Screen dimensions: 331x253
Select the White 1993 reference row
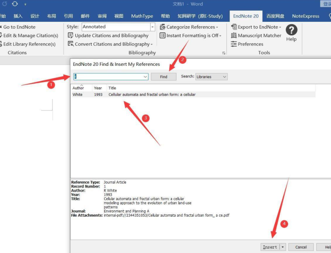[x=193, y=94]
